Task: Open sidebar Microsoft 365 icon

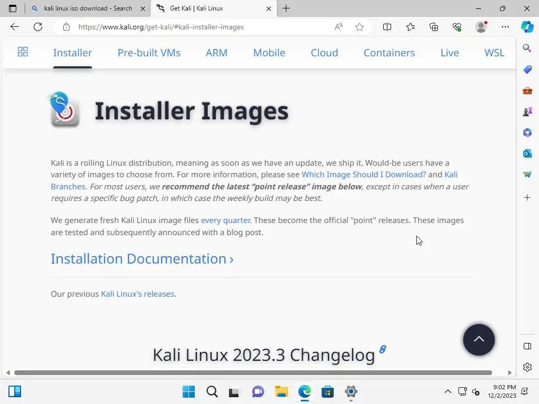Action: click(x=527, y=133)
